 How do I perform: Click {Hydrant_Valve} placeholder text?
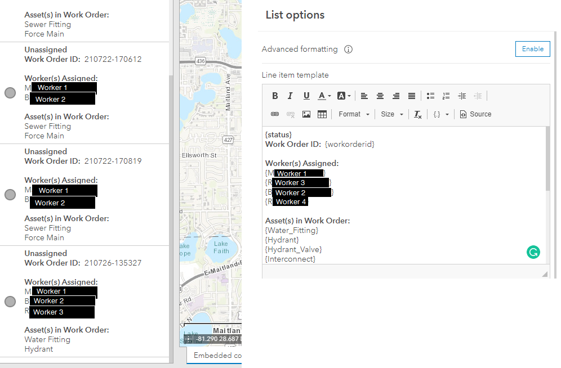(293, 249)
